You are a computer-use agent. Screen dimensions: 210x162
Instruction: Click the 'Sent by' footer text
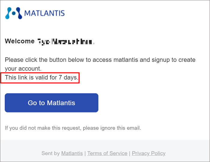coord(51,153)
